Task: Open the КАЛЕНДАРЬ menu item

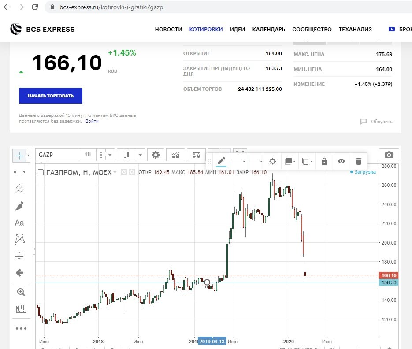Action: pos(268,30)
